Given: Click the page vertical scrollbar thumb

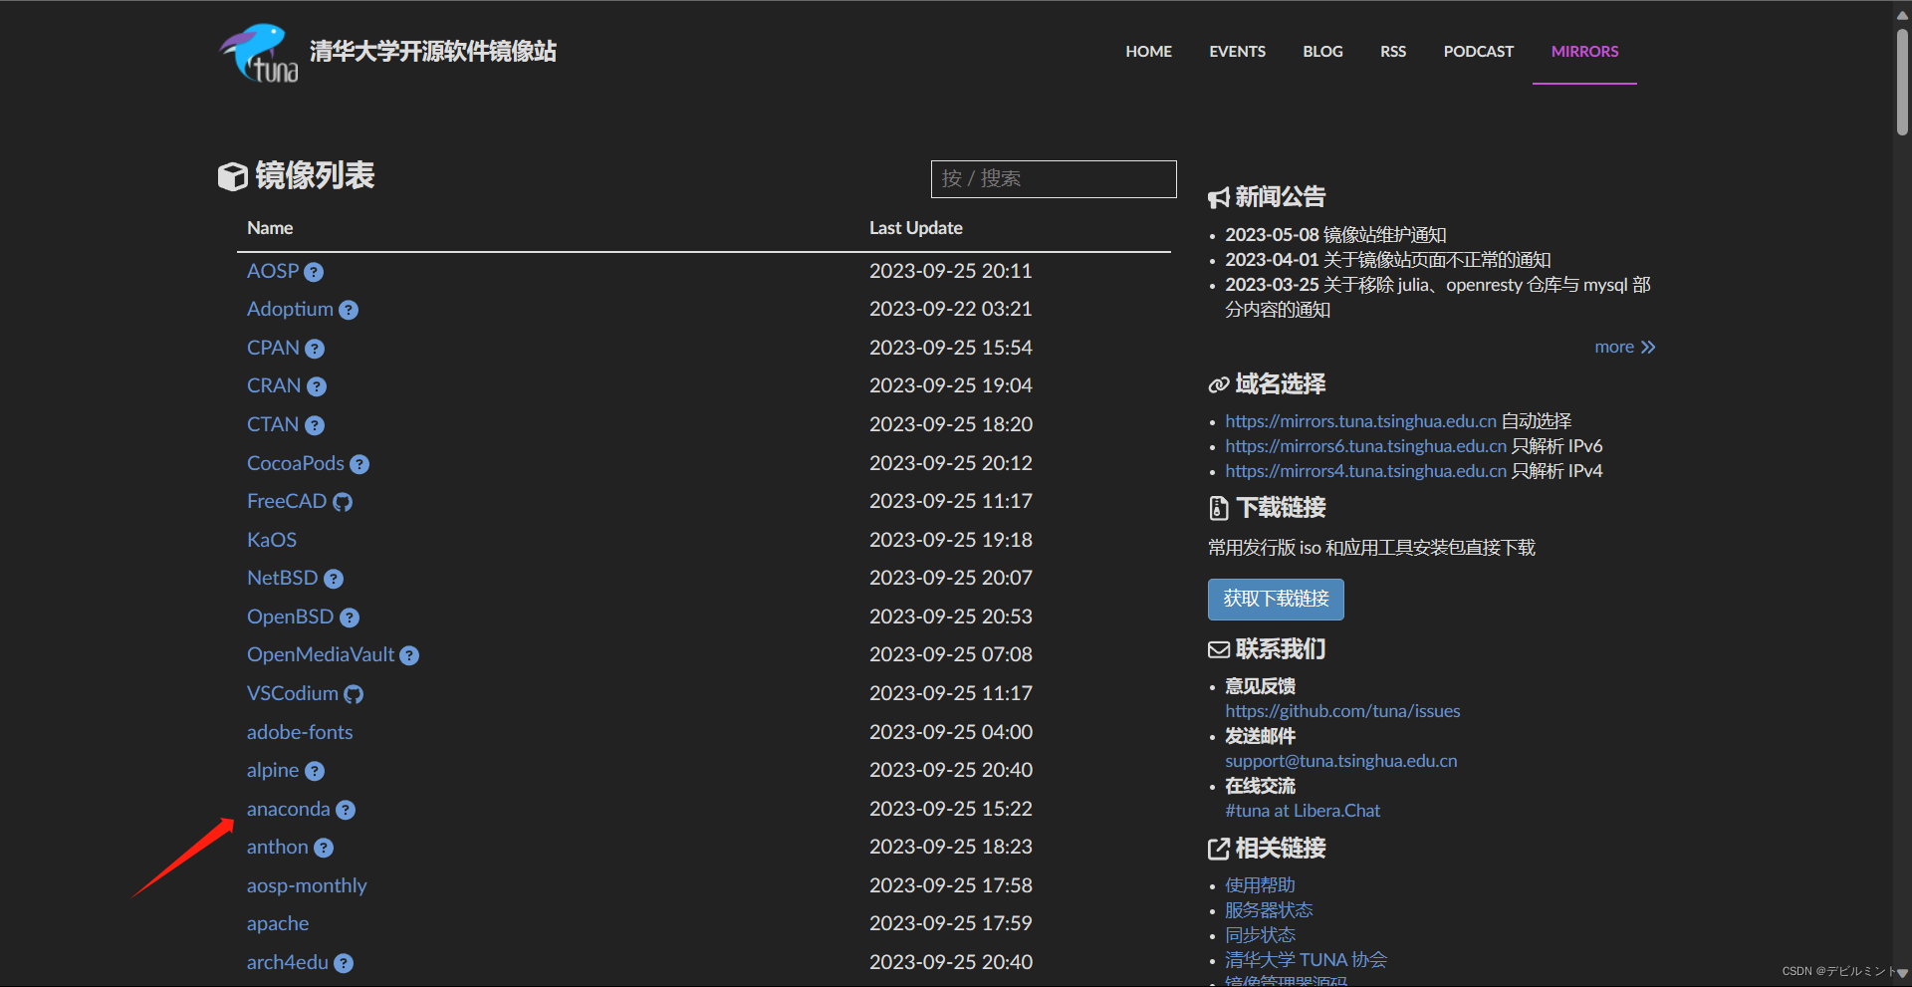Looking at the screenshot, I should [x=1902, y=82].
